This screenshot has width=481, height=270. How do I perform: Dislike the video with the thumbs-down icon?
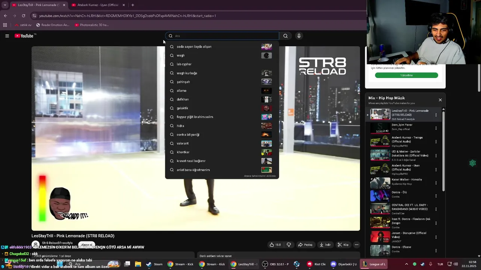(x=289, y=245)
